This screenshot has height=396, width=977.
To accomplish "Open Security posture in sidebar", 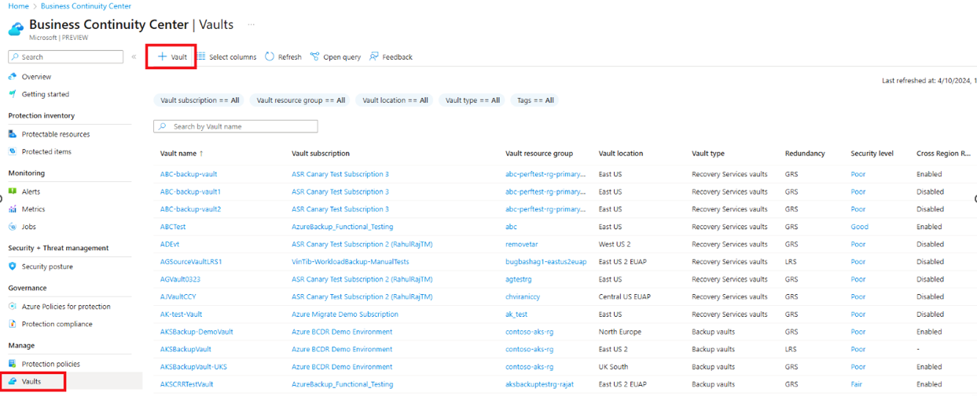I will (46, 267).
